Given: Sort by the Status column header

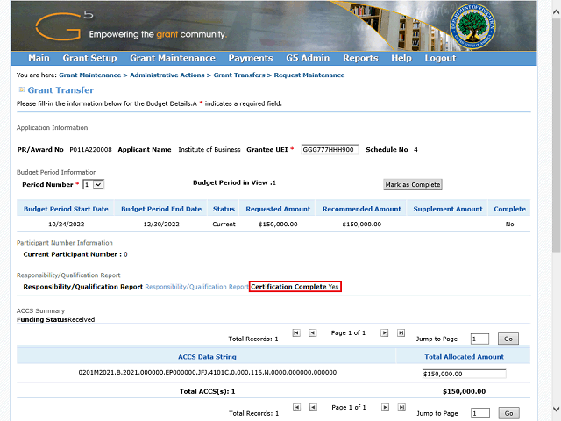Looking at the screenshot, I should [224, 209].
